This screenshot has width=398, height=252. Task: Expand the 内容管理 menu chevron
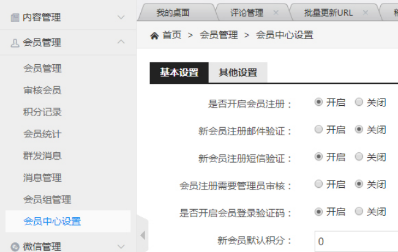point(121,18)
